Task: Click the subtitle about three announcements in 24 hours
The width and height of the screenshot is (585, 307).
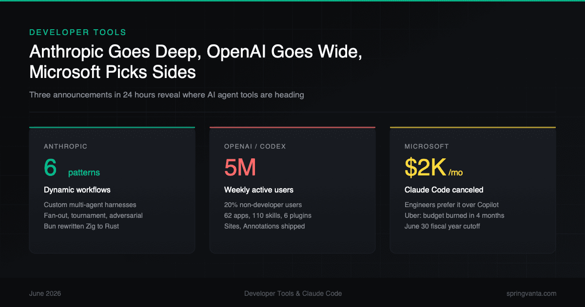Action: tap(167, 95)
